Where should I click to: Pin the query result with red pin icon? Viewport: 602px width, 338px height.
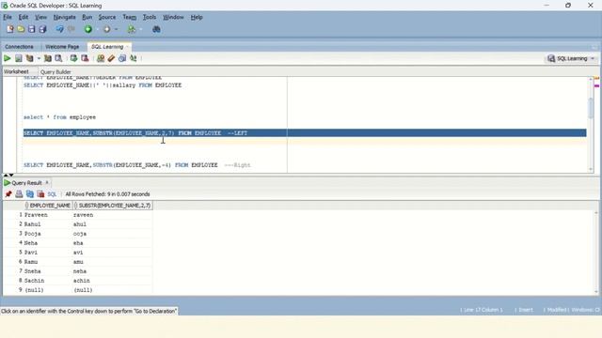pyautogui.click(x=8, y=194)
